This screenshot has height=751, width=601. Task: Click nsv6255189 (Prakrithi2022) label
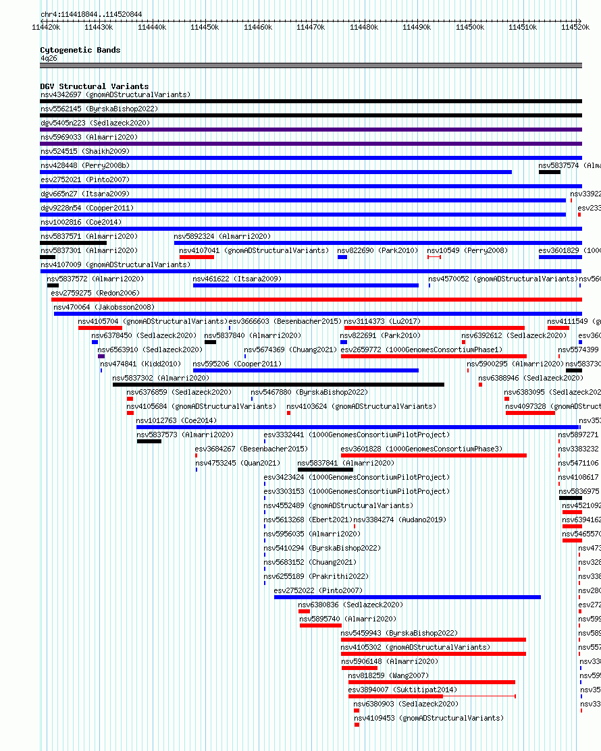point(316,577)
